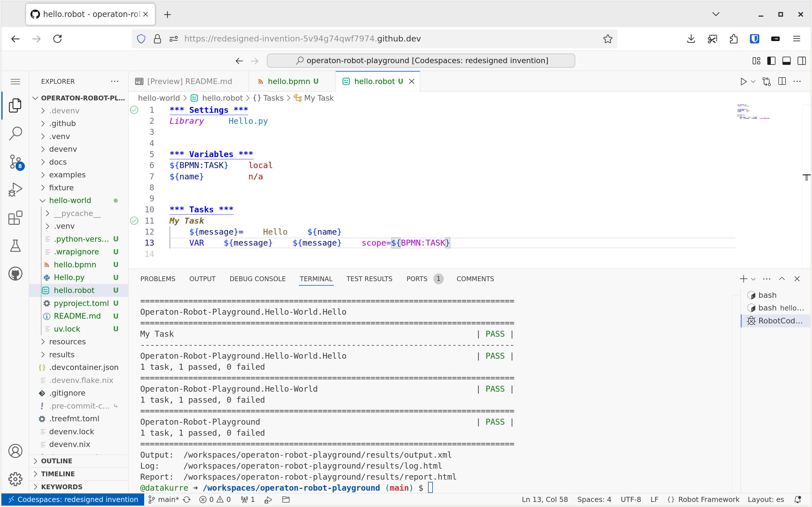Click the editor minimap
The image size is (812, 507).
(x=753, y=112)
